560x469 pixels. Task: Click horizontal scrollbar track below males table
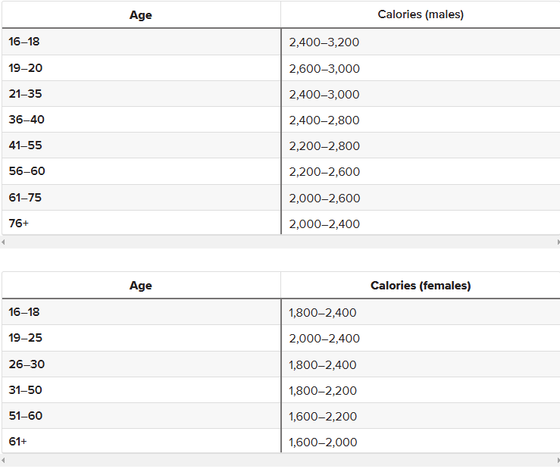tap(280, 242)
